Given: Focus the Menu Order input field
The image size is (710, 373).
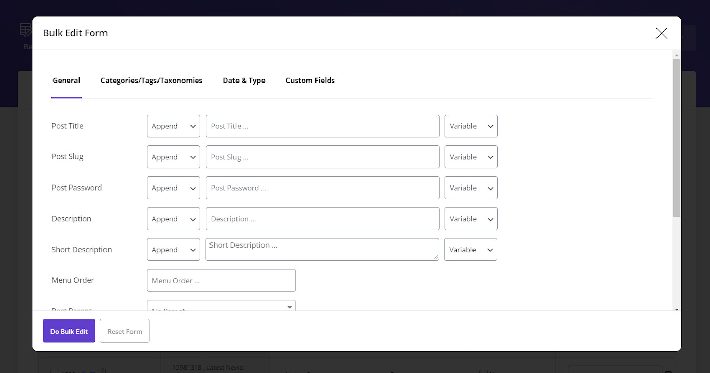Looking at the screenshot, I should tap(221, 280).
